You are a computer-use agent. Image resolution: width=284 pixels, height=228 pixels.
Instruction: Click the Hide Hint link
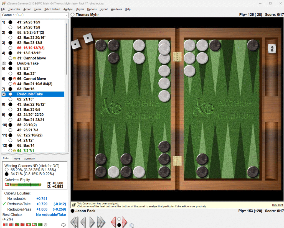pos(277,205)
